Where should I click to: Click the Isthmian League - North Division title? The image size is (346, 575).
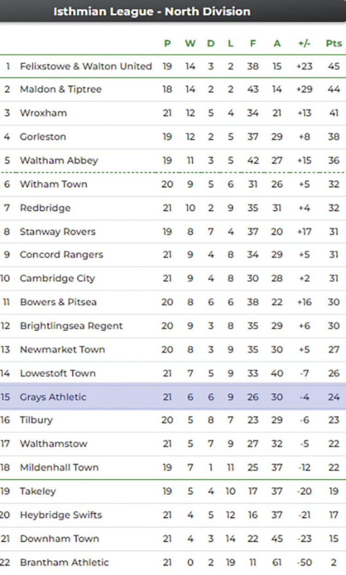(x=152, y=12)
